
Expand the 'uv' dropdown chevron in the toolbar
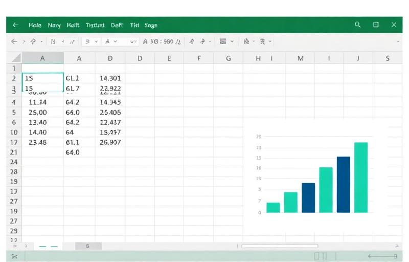pyautogui.click(x=133, y=41)
